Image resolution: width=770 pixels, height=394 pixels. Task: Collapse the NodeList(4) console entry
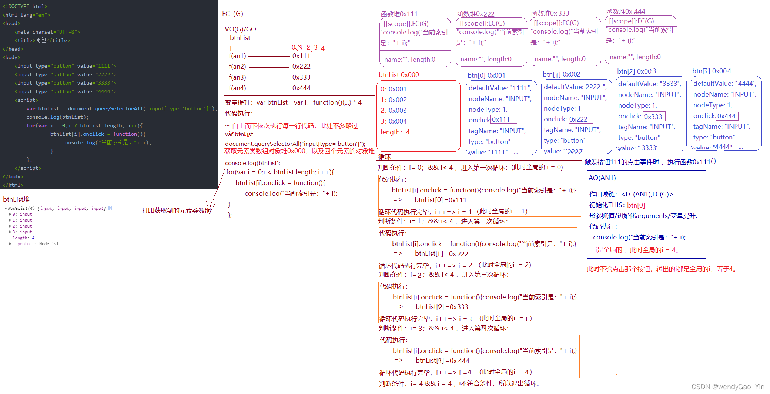[x=6, y=208]
